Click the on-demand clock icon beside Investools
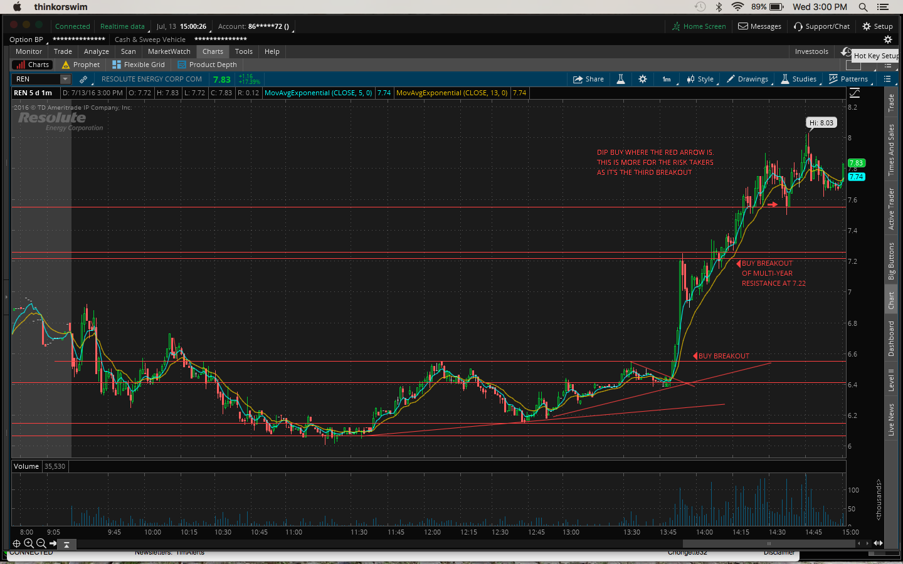 846,51
